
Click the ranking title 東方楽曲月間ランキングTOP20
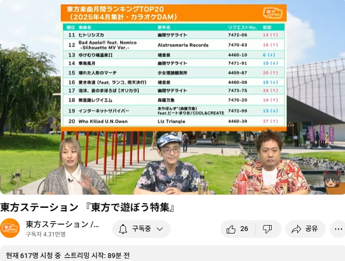tap(115, 9)
